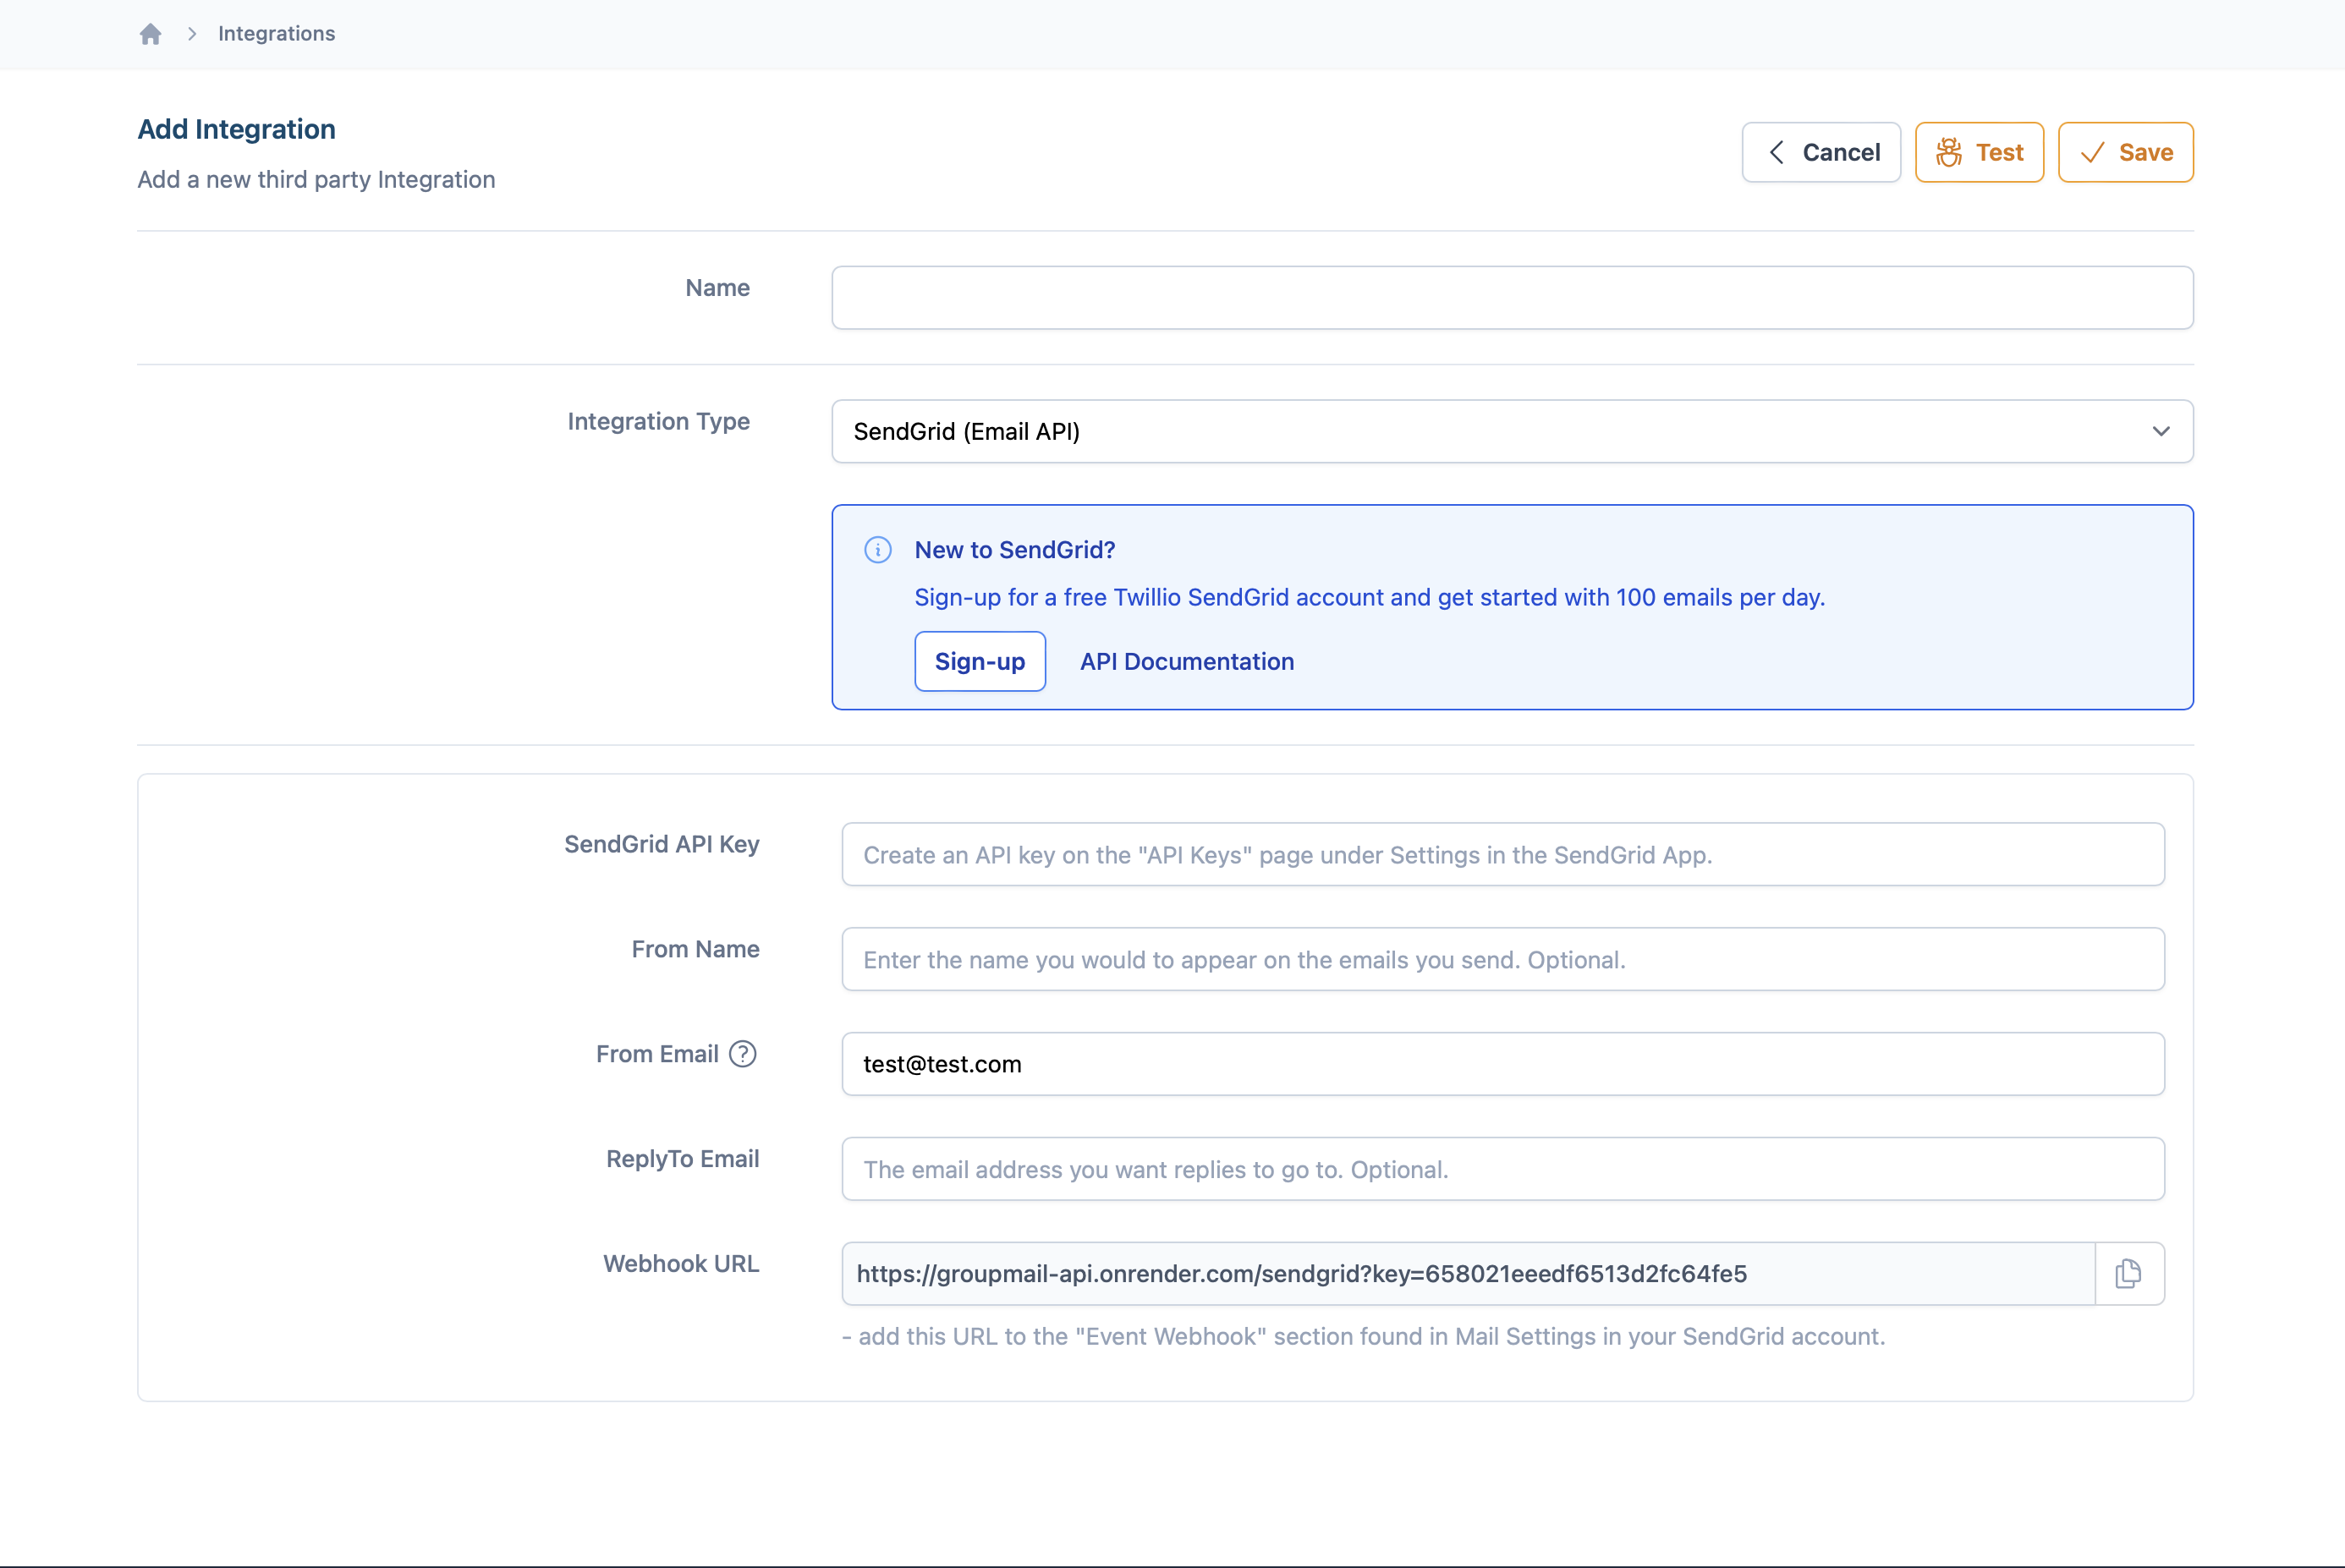The width and height of the screenshot is (2345, 1568).
Task: Click into SendGrid API Key field
Action: [x=1502, y=855]
